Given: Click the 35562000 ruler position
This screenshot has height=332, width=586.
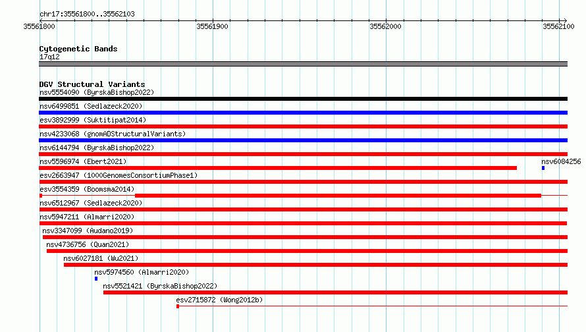Looking at the screenshot, I should point(385,26).
